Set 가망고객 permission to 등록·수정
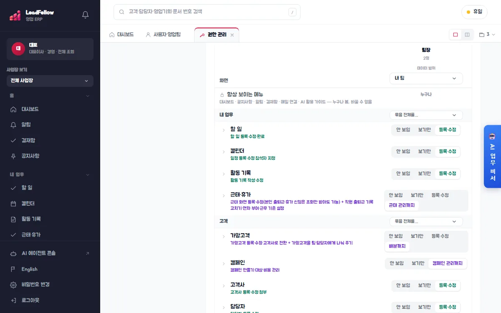501x313 pixels. (x=440, y=236)
